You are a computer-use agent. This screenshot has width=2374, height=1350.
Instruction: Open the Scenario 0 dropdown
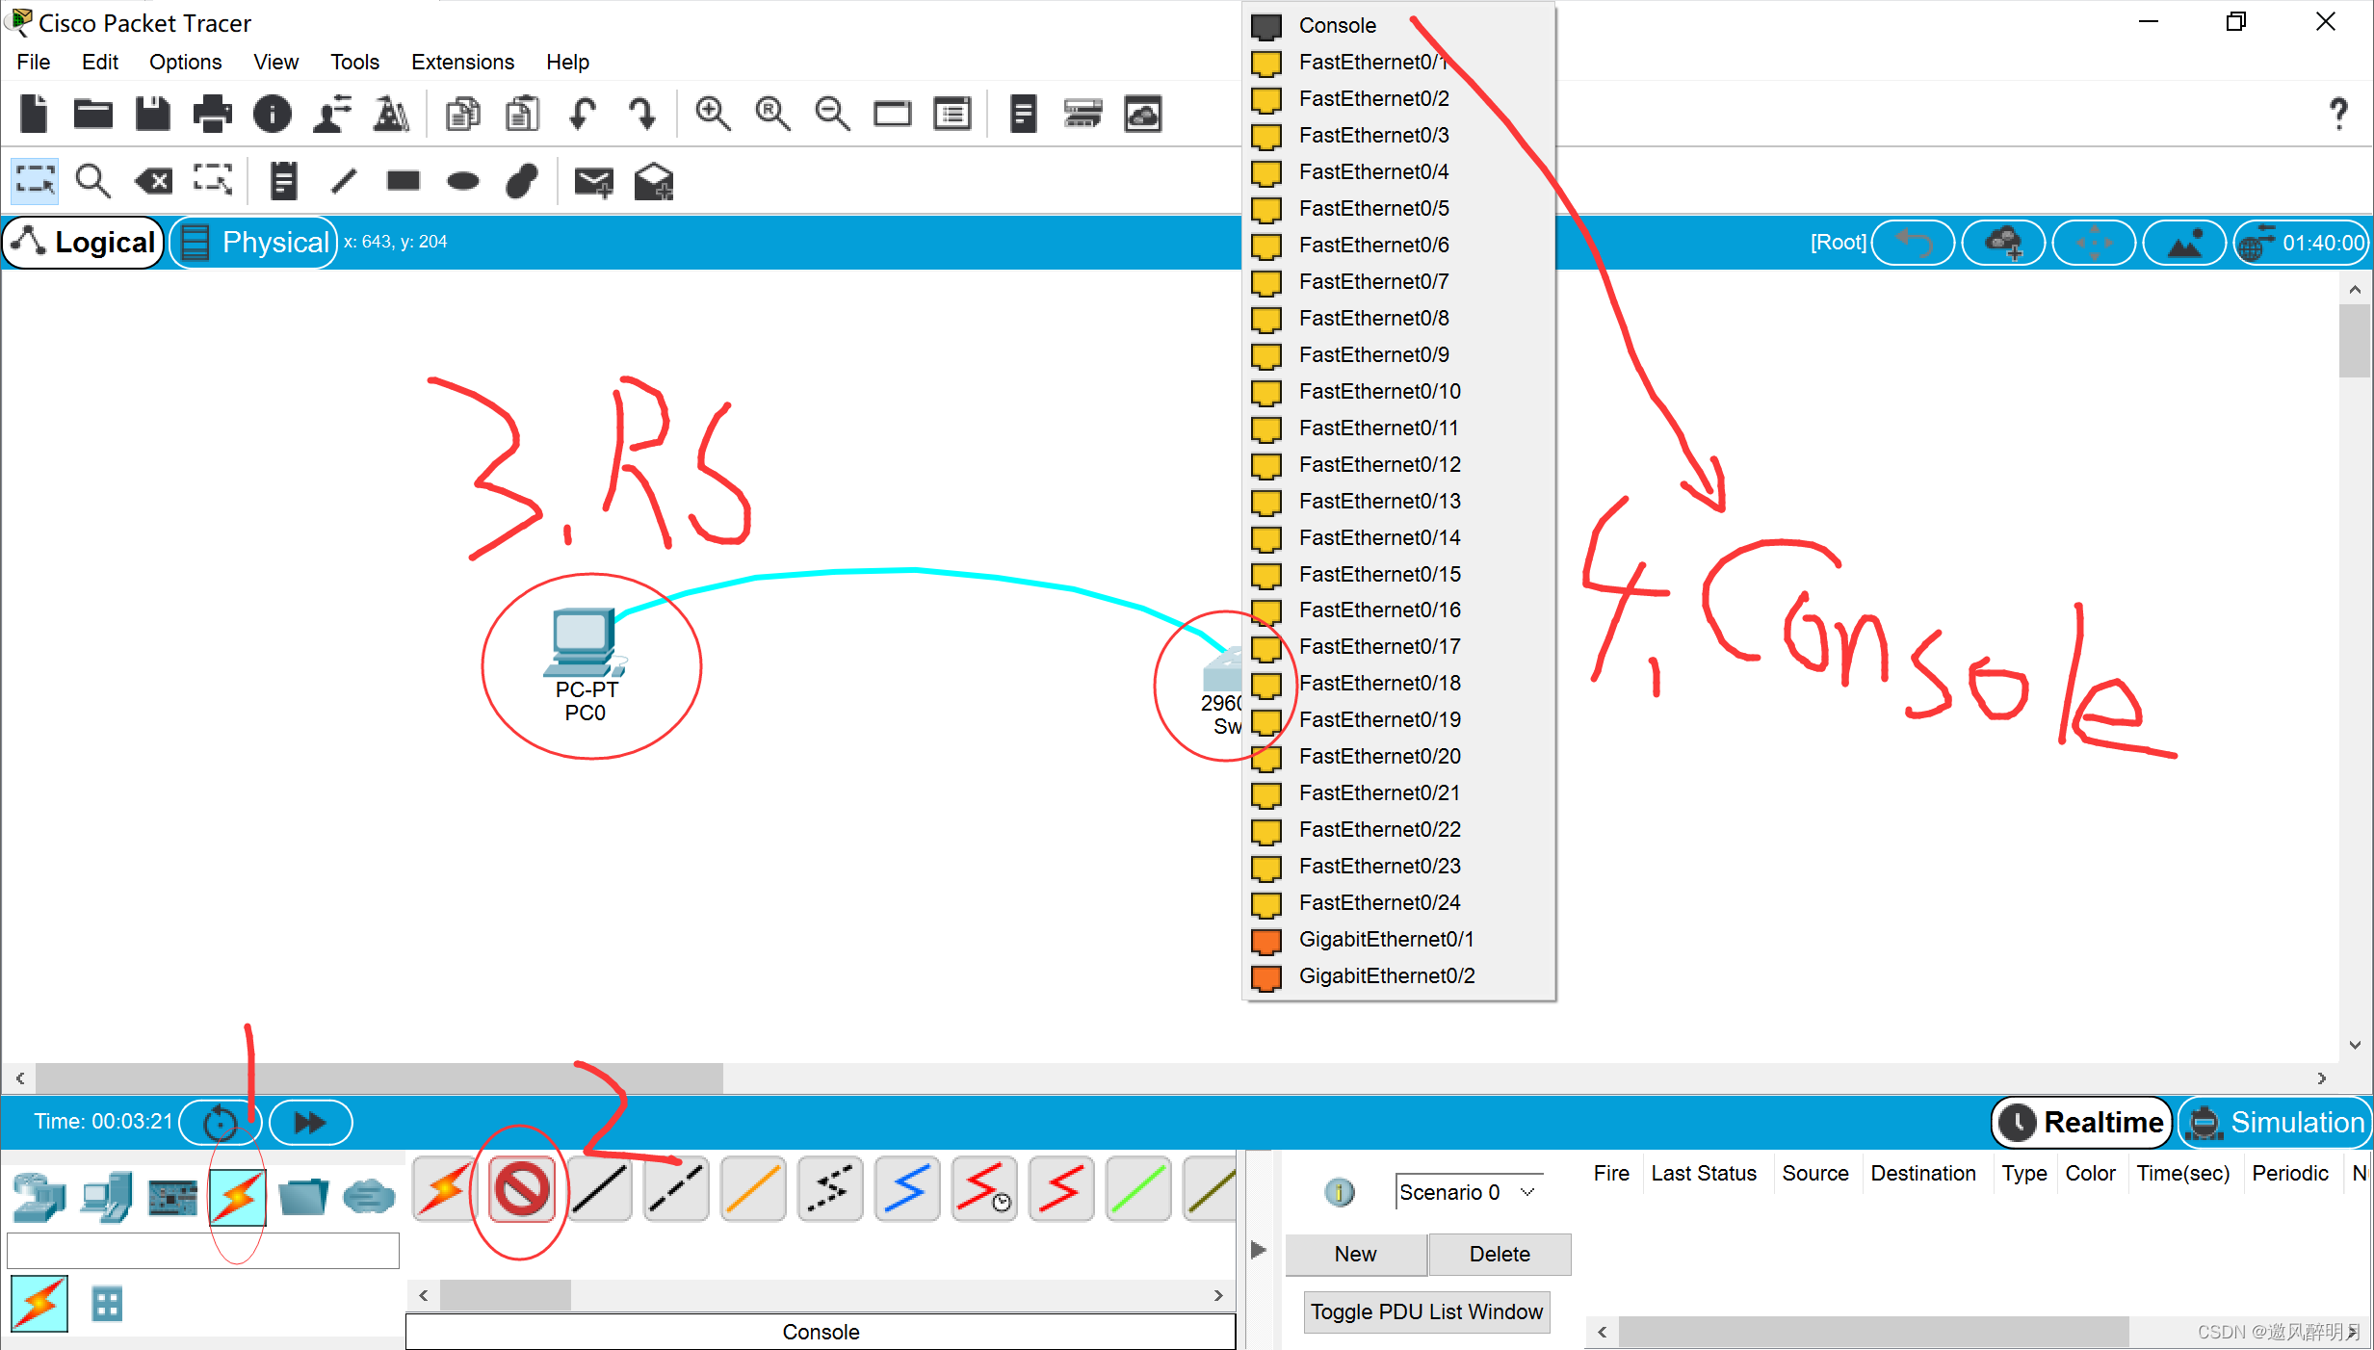click(1467, 1192)
